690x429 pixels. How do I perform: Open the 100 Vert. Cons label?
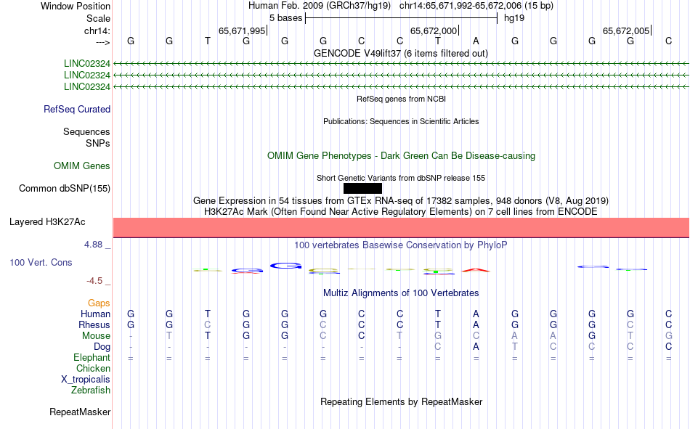[41, 263]
